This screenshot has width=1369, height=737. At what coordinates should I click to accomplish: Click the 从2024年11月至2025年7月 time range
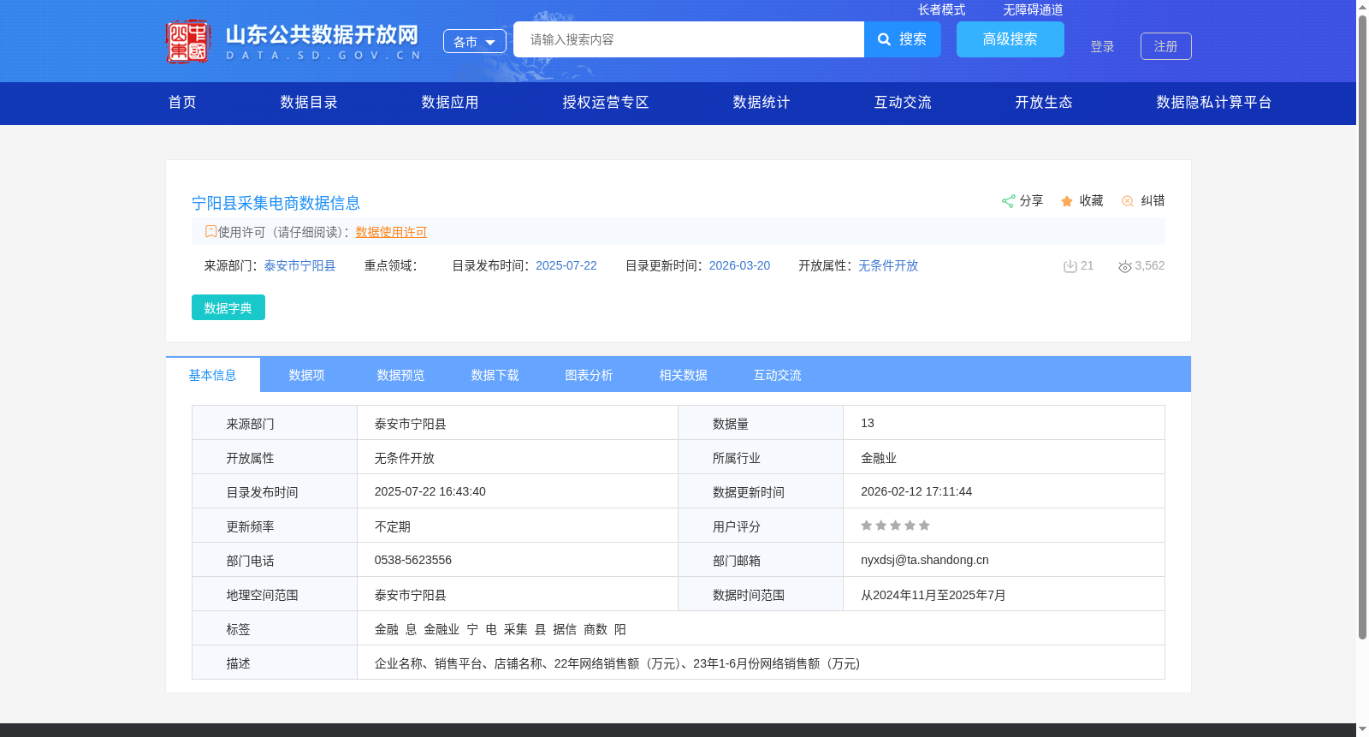tap(933, 595)
